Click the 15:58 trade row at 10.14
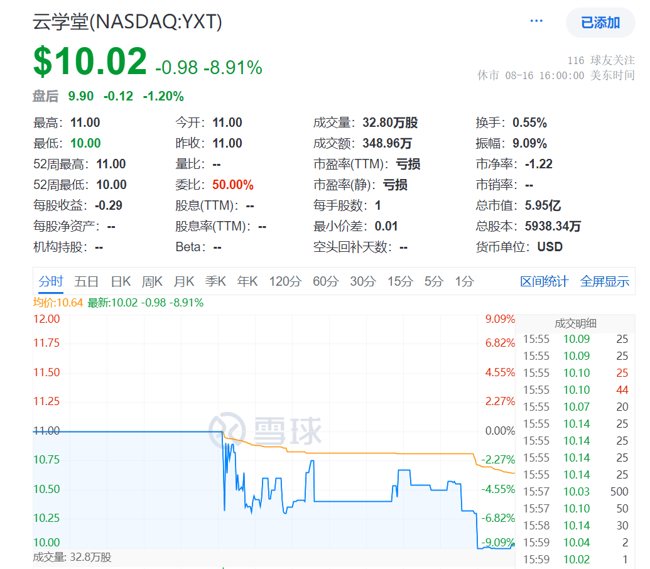Screen dimensions: 650x569 coord(575,526)
